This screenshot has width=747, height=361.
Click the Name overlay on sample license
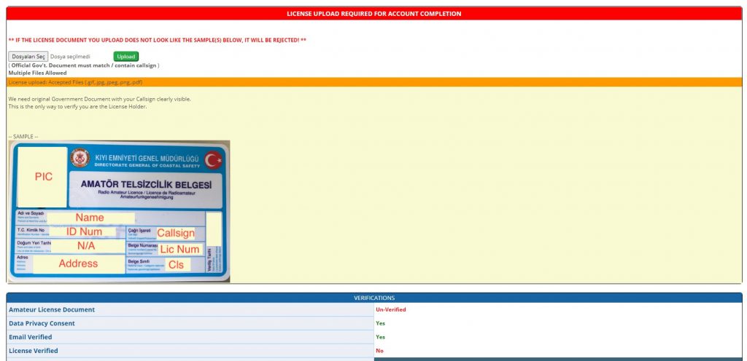(90, 217)
